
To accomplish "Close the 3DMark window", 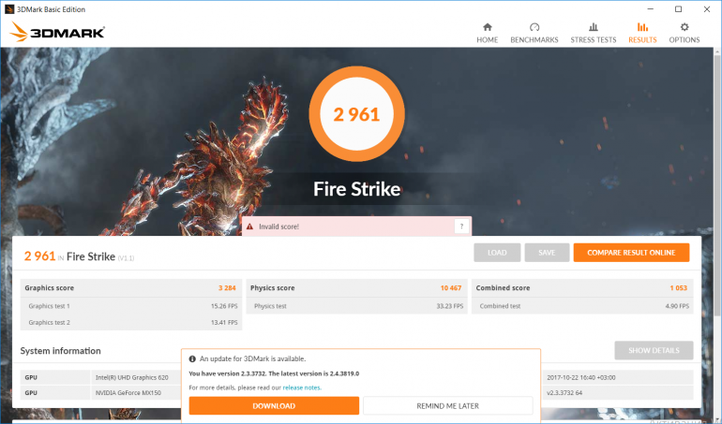I will 707,9.
